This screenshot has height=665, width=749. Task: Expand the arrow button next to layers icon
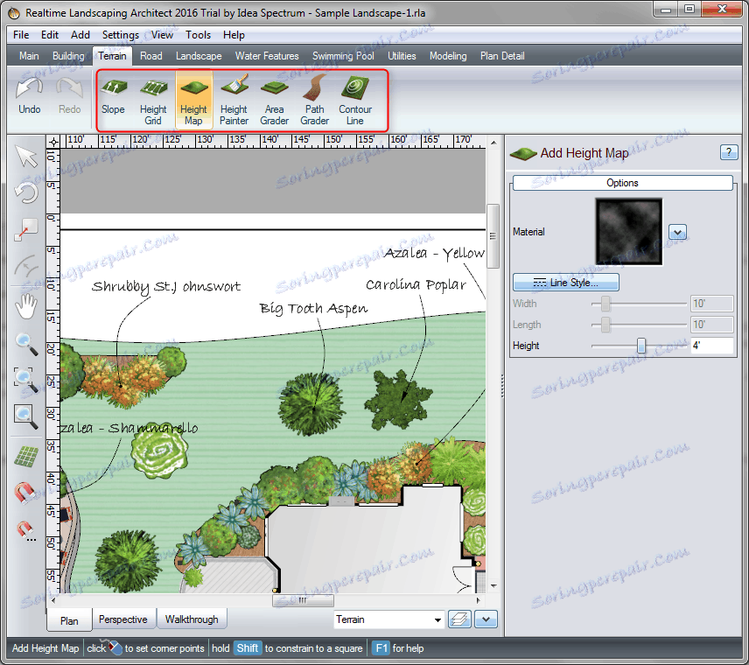click(x=486, y=619)
